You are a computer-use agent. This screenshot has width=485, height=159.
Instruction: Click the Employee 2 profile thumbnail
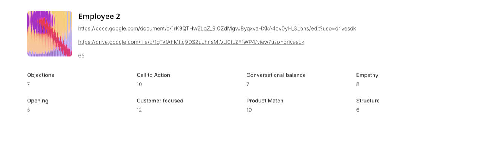pyautogui.click(x=49, y=34)
